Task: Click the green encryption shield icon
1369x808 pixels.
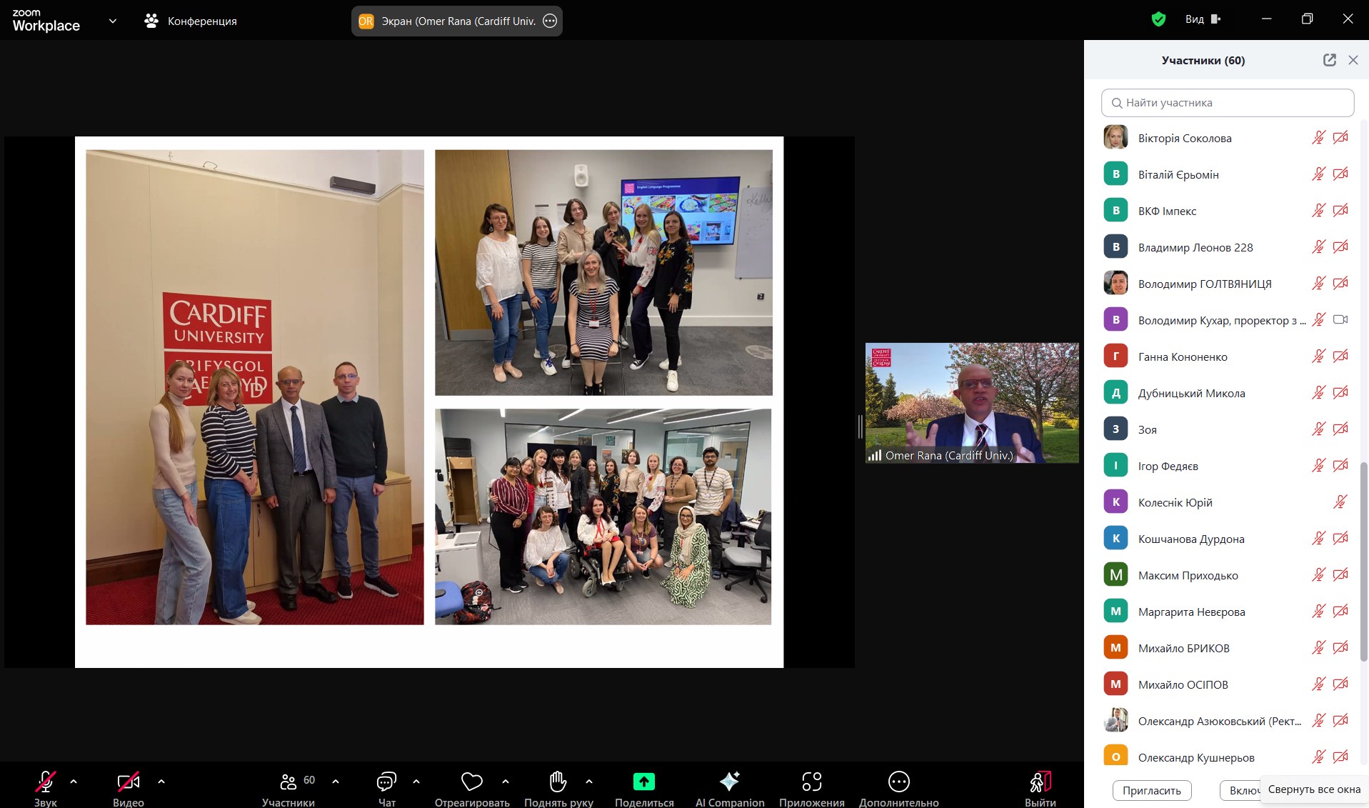Action: coord(1158,19)
